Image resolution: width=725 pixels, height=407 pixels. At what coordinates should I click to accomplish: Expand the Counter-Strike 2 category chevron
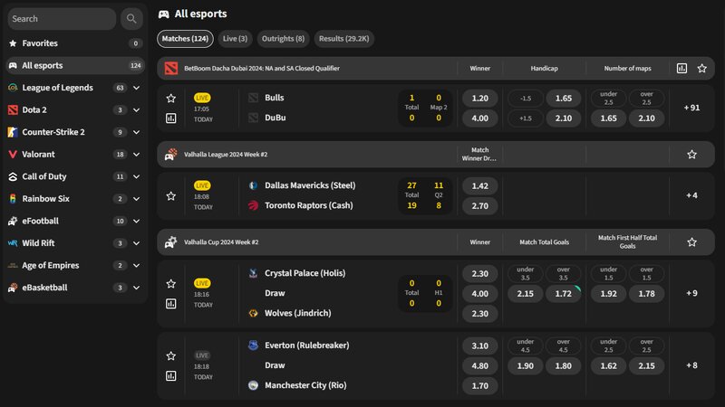136,132
